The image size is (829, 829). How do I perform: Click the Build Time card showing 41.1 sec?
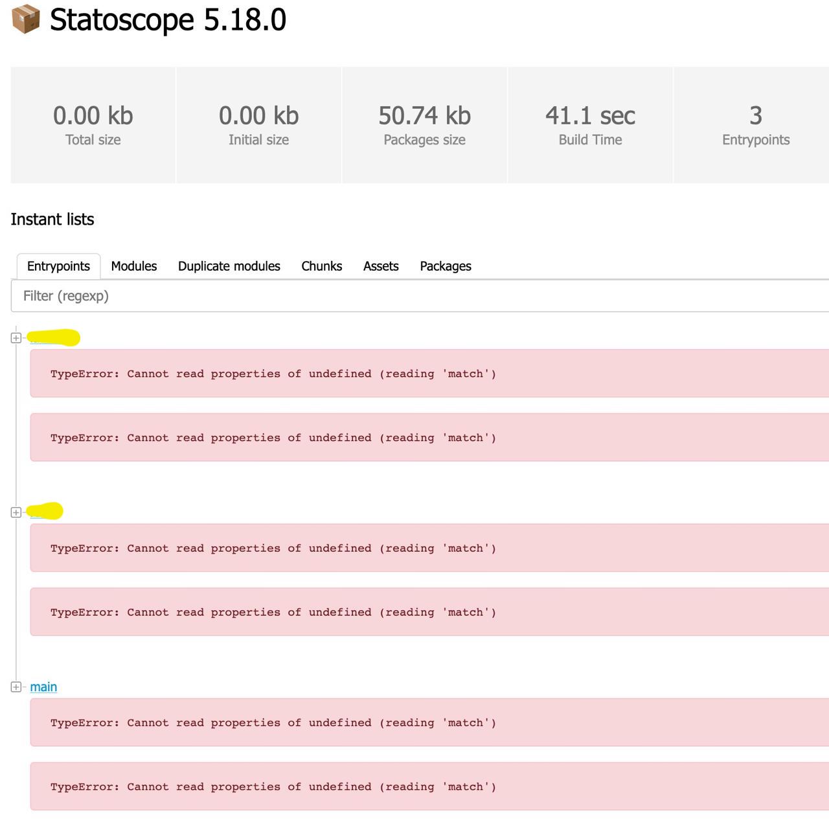coord(590,124)
